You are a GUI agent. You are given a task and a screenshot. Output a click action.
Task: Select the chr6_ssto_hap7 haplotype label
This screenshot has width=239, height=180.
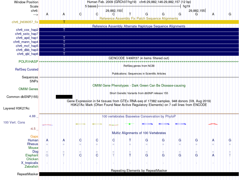(x=27, y=34)
